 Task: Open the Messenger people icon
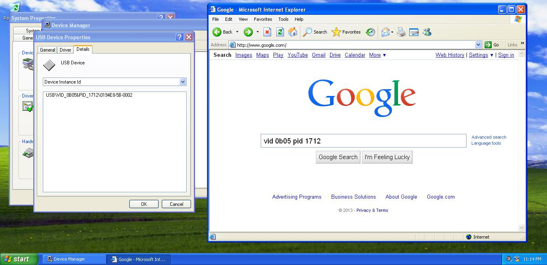pos(427,32)
